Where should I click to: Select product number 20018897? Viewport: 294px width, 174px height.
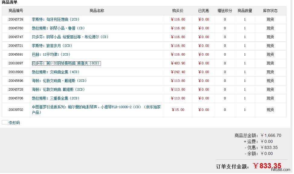pyautogui.click(x=16, y=63)
